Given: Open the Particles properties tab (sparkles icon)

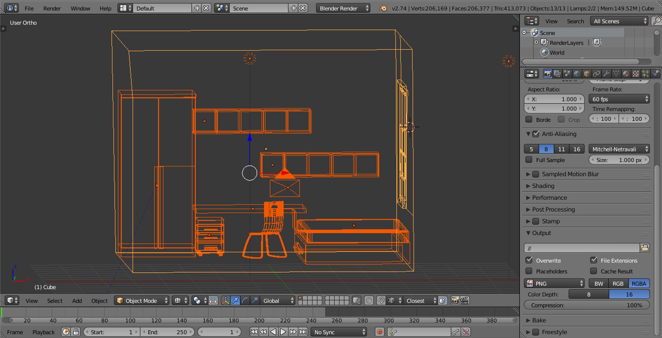Looking at the screenshot, I should [x=645, y=74].
